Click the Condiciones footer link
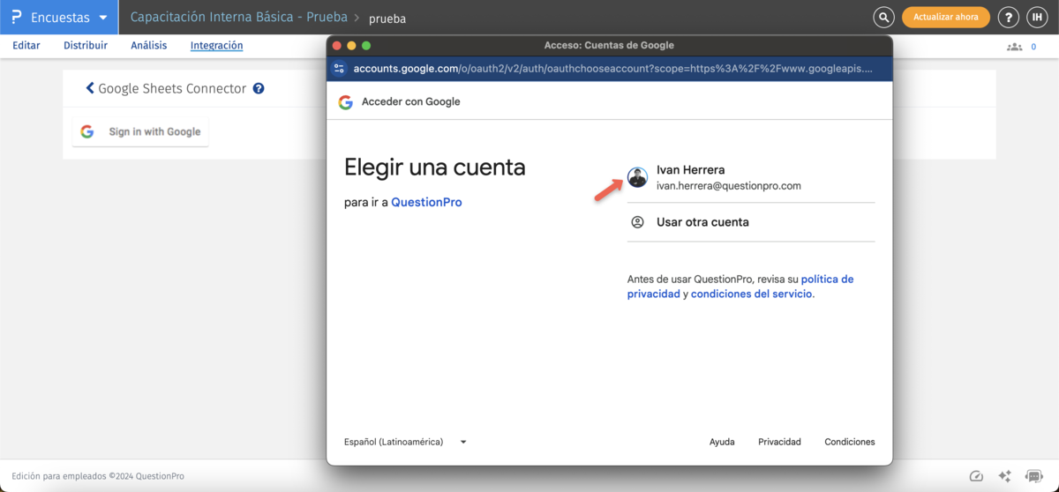 click(850, 442)
